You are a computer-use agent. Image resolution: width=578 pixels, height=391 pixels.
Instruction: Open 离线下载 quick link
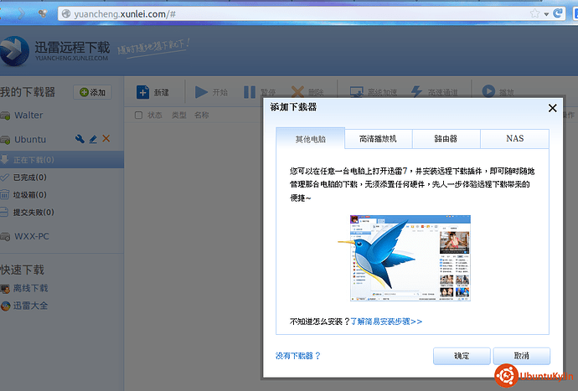pyautogui.click(x=31, y=288)
